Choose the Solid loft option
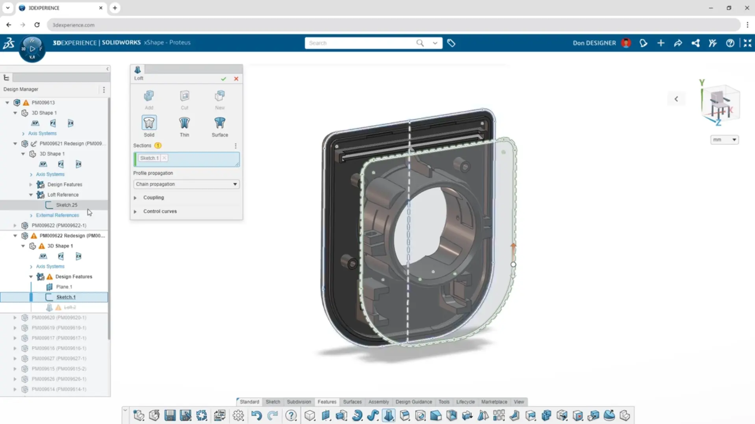Screen dimensions: 755x424 (149, 123)
